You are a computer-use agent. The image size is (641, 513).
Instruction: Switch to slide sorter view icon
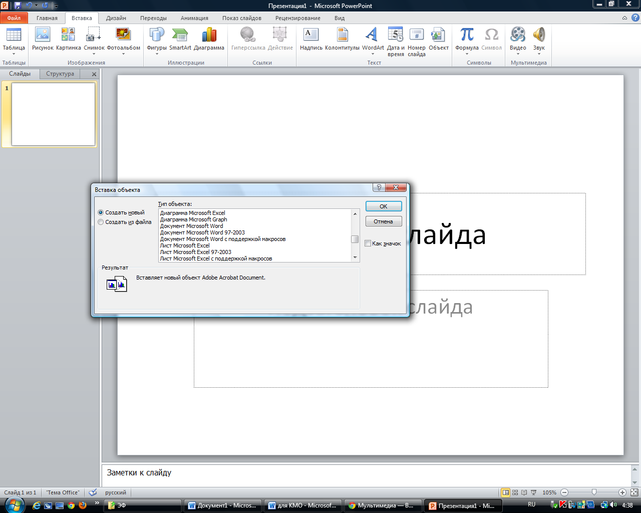click(515, 492)
